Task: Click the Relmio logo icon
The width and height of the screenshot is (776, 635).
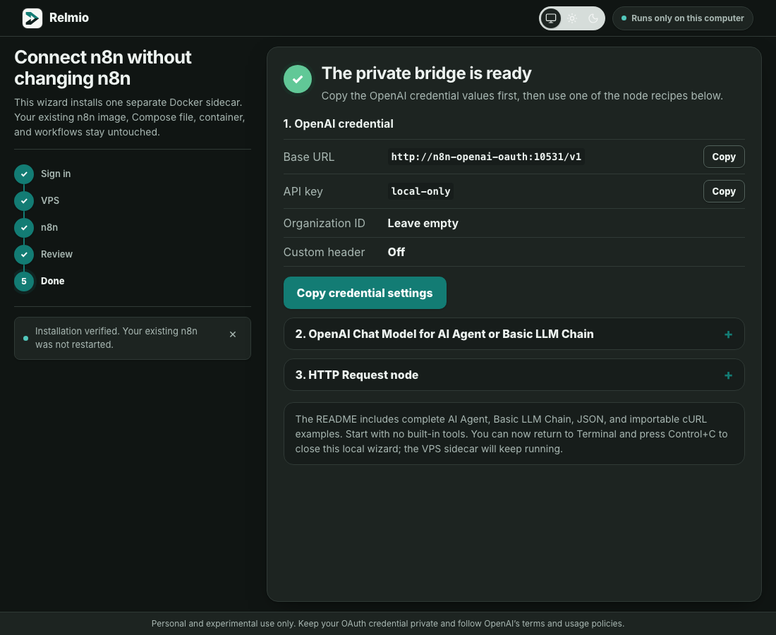Action: (32, 18)
